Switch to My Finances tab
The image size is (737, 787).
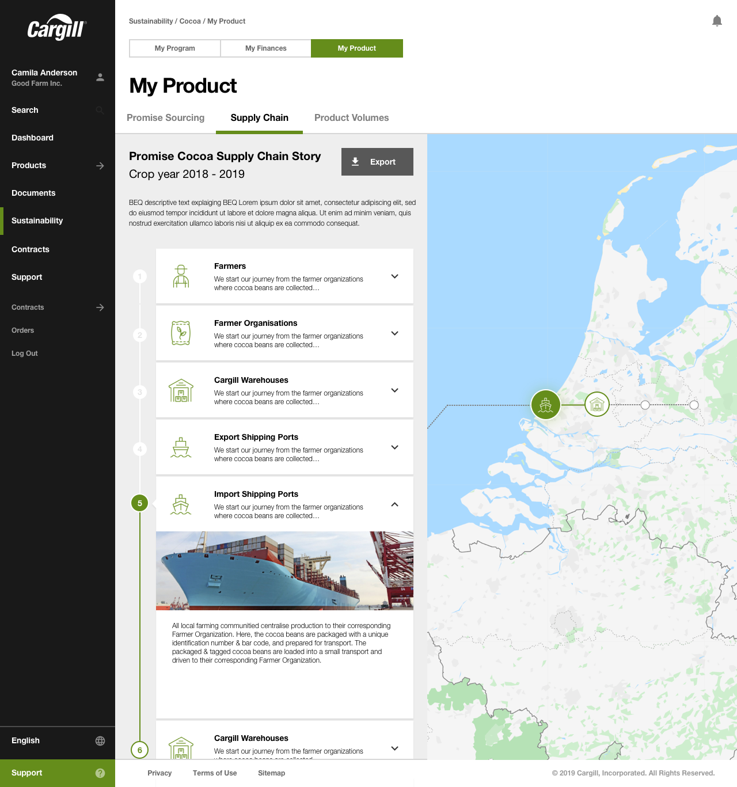[x=266, y=48]
